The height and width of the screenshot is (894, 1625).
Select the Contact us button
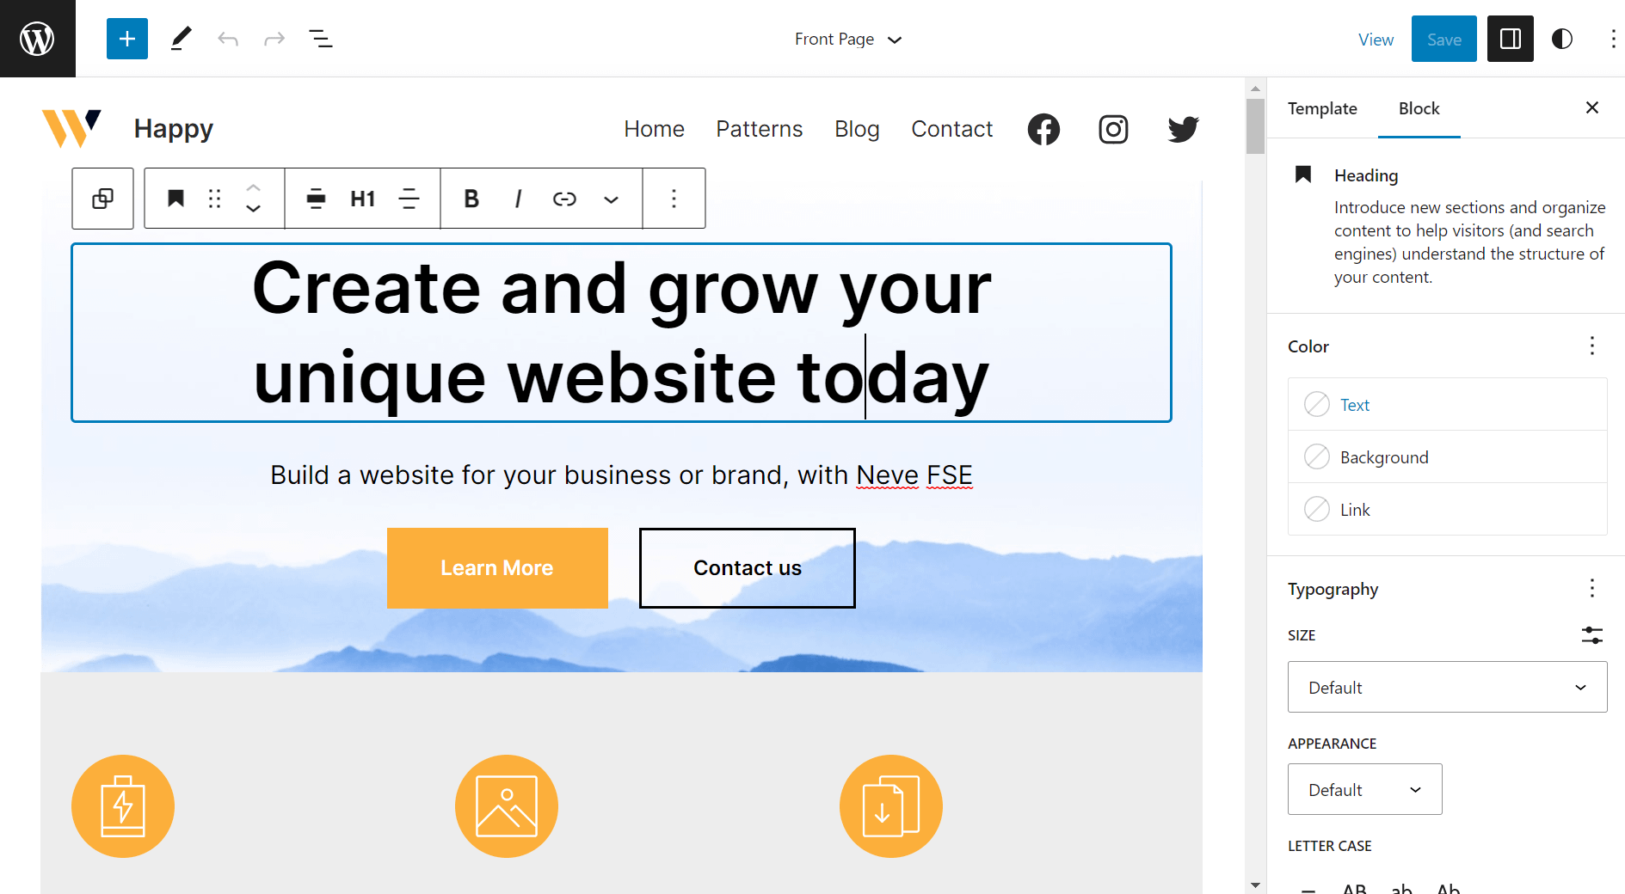(747, 568)
